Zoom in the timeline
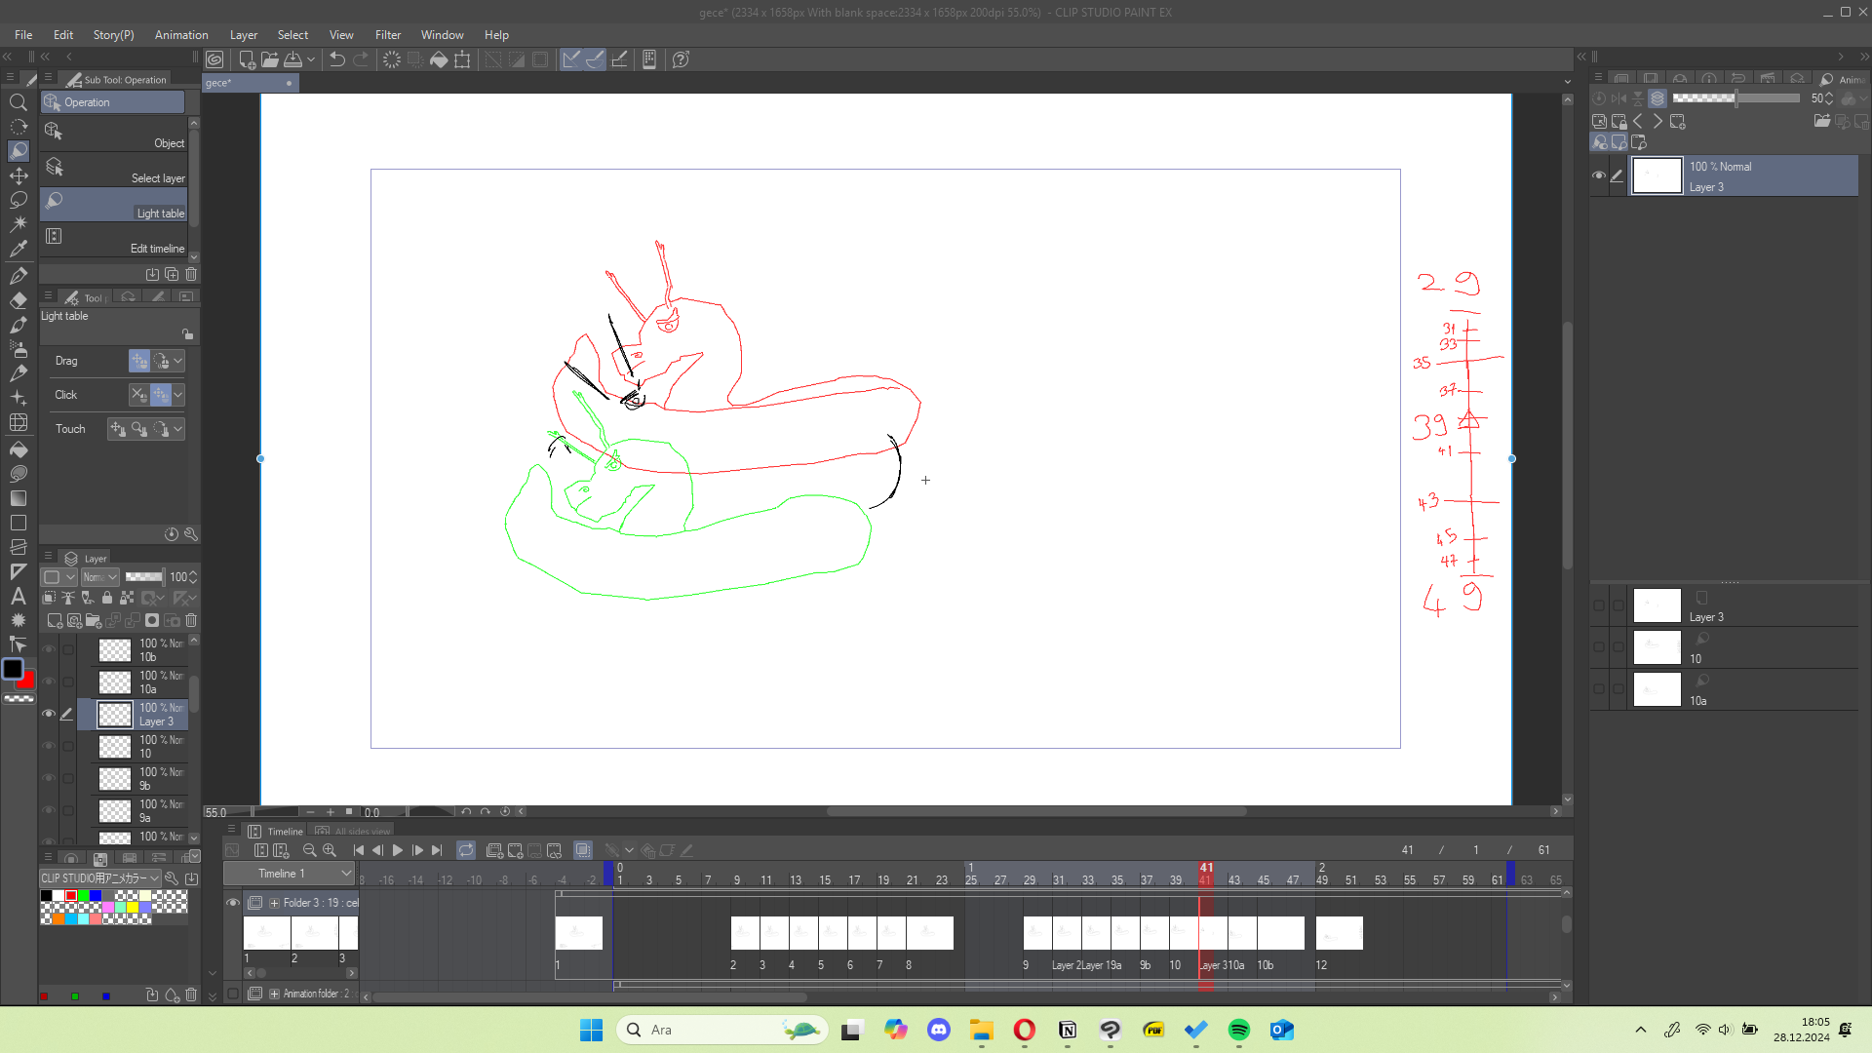Viewport: 1872px width, 1053px height. point(330,850)
